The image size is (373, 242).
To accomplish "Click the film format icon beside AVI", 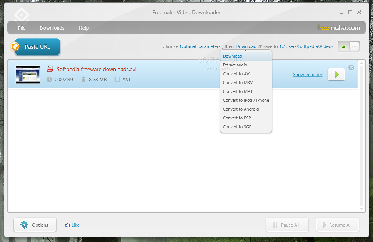I will (x=117, y=80).
